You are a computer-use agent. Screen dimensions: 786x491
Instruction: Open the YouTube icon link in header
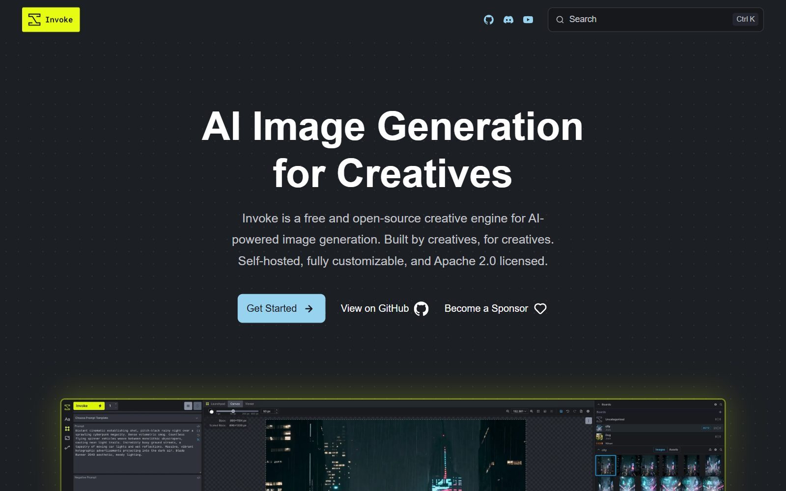click(x=528, y=20)
